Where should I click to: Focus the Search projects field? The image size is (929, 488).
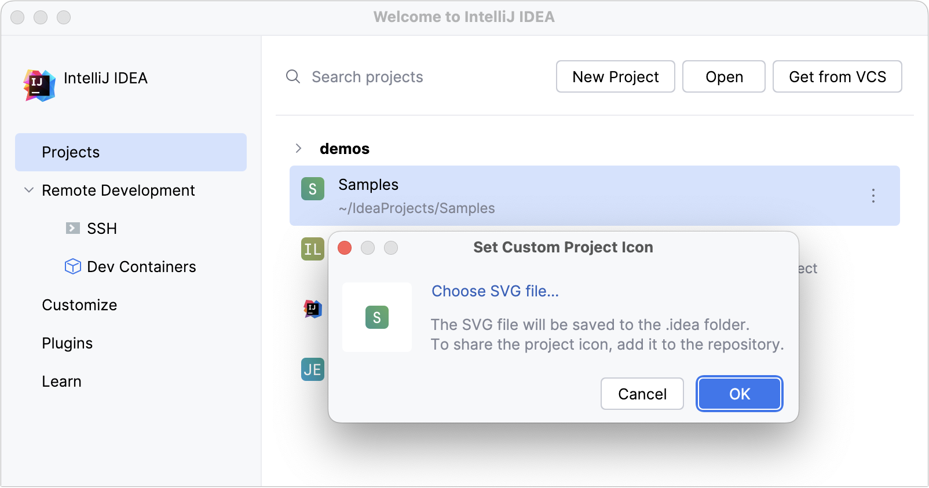pyautogui.click(x=367, y=77)
